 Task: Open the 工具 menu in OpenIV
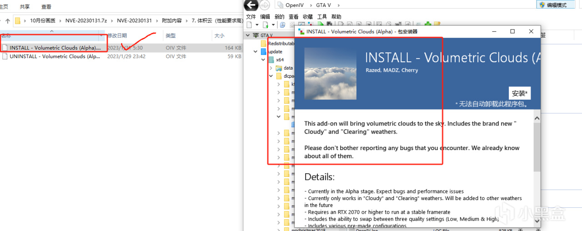[x=322, y=17]
